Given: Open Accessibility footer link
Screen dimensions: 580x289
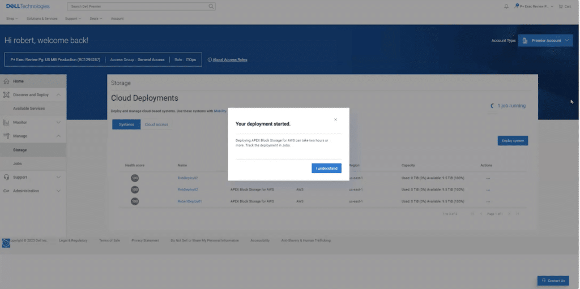Looking at the screenshot, I should pyautogui.click(x=260, y=240).
